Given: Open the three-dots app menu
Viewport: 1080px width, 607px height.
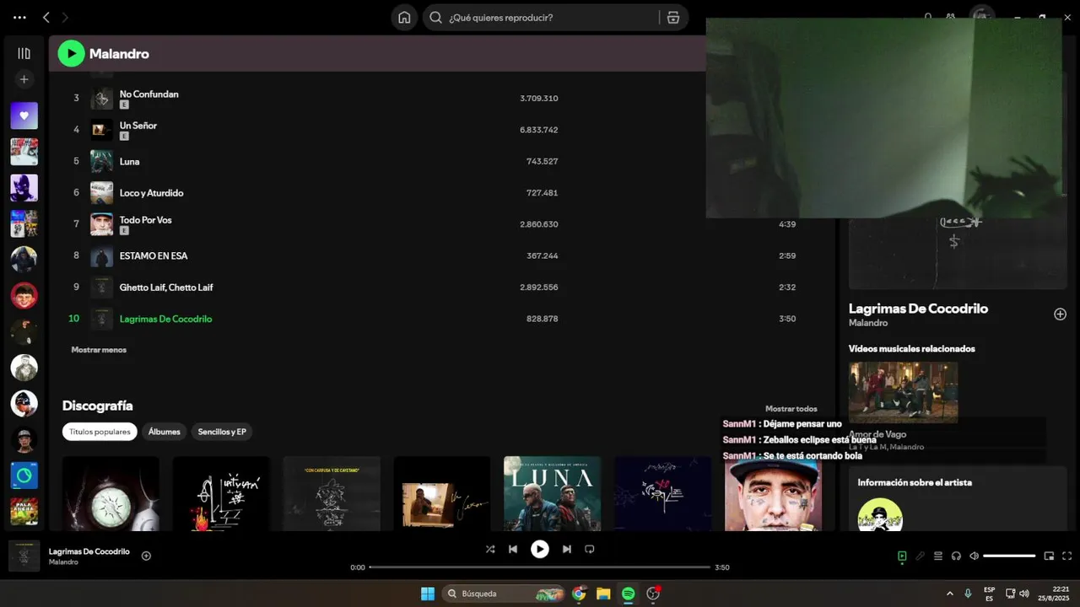Looking at the screenshot, I should tap(19, 17).
